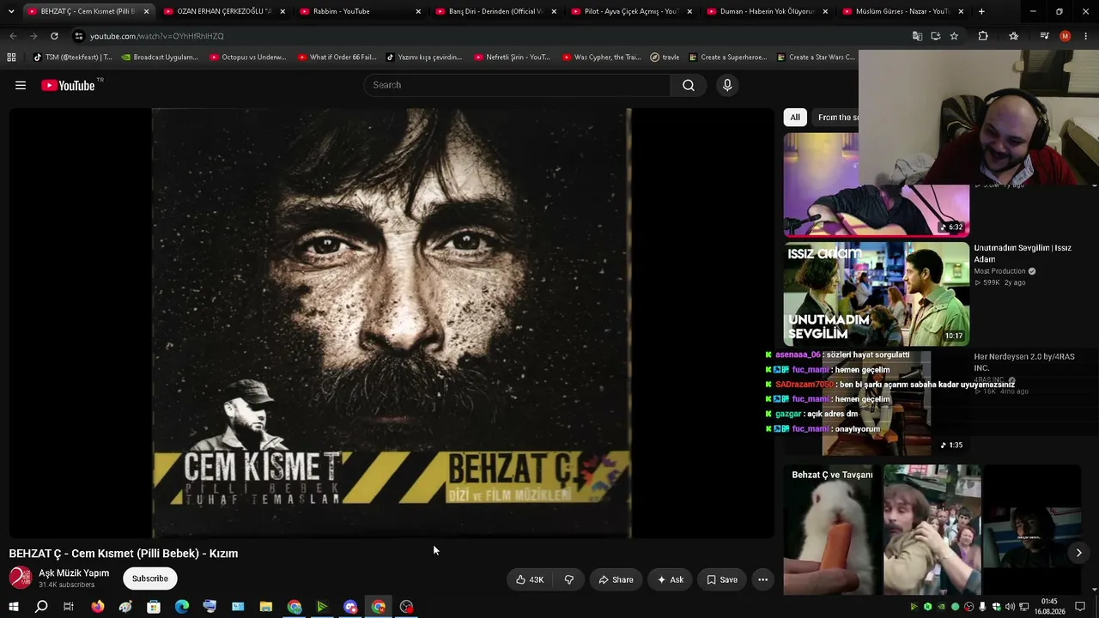Viewport: 1099px width, 618px height.
Task: Switch to Duman - Haberin Yok Ölüyorum tab
Action: [x=767, y=11]
